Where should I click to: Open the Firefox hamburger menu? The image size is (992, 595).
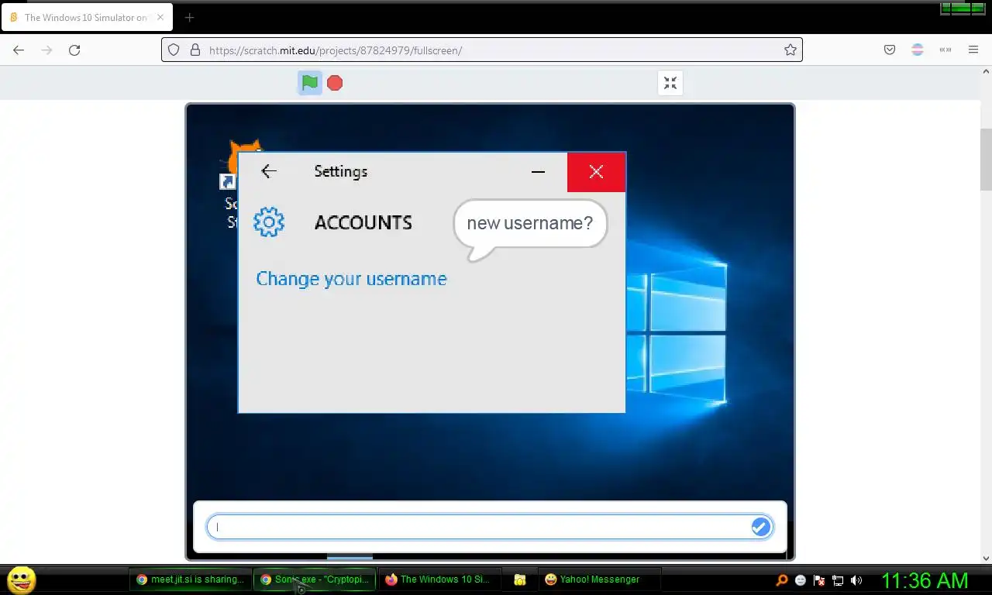pos(973,50)
